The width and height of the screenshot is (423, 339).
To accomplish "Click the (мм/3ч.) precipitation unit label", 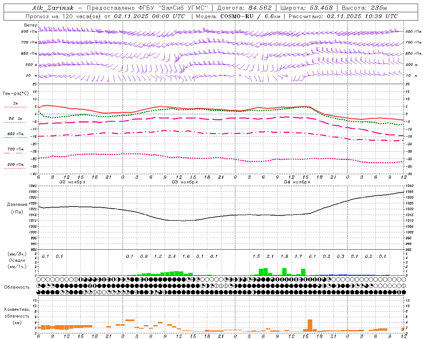I will click(17, 254).
